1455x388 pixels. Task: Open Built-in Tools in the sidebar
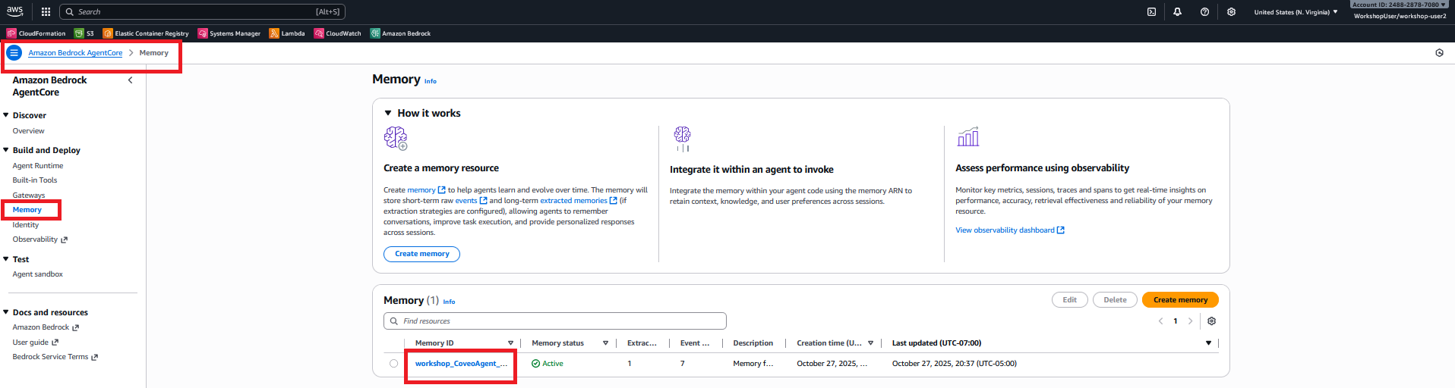[x=35, y=180]
